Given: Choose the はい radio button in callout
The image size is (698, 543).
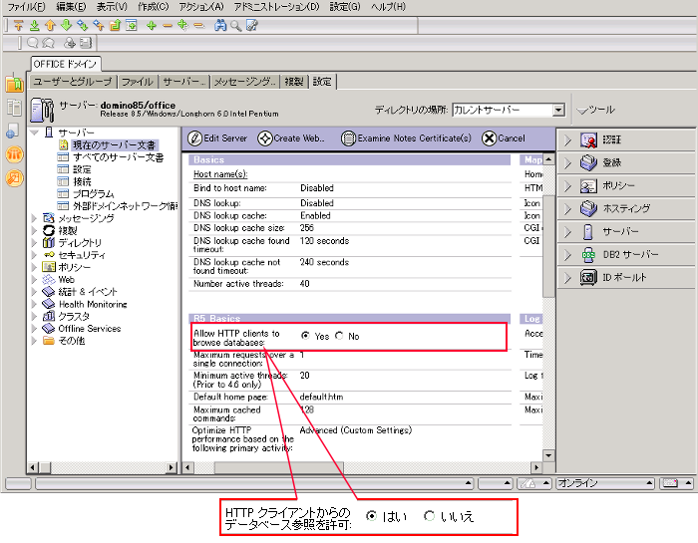Looking at the screenshot, I should point(372,516).
